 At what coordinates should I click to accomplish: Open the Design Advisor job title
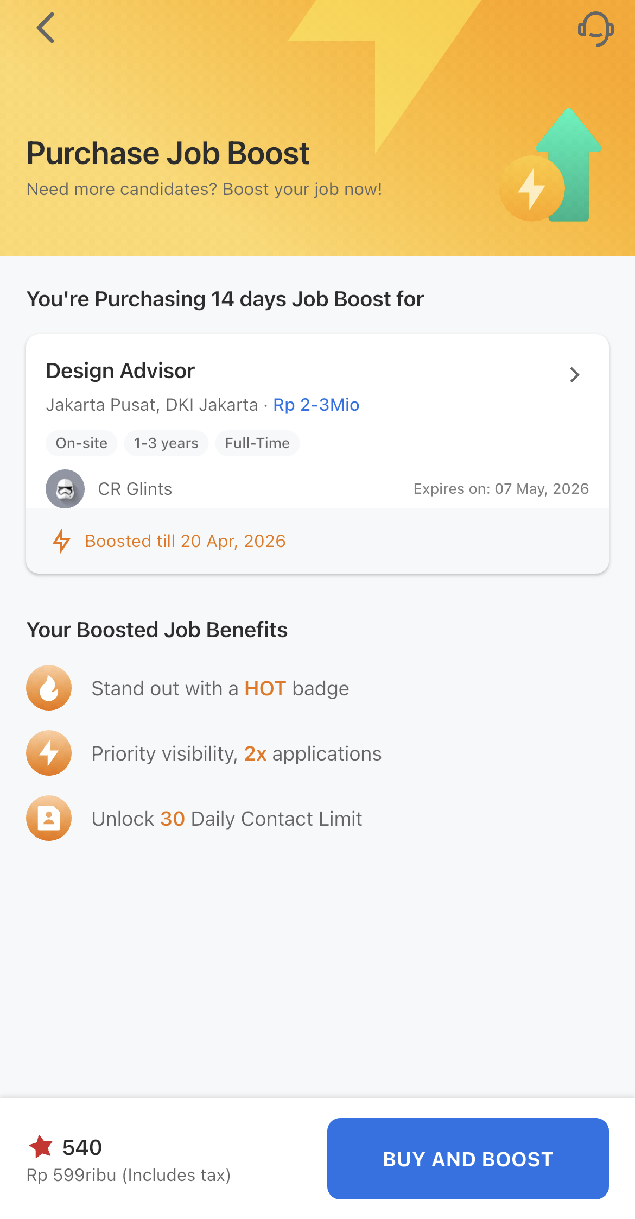pos(120,371)
